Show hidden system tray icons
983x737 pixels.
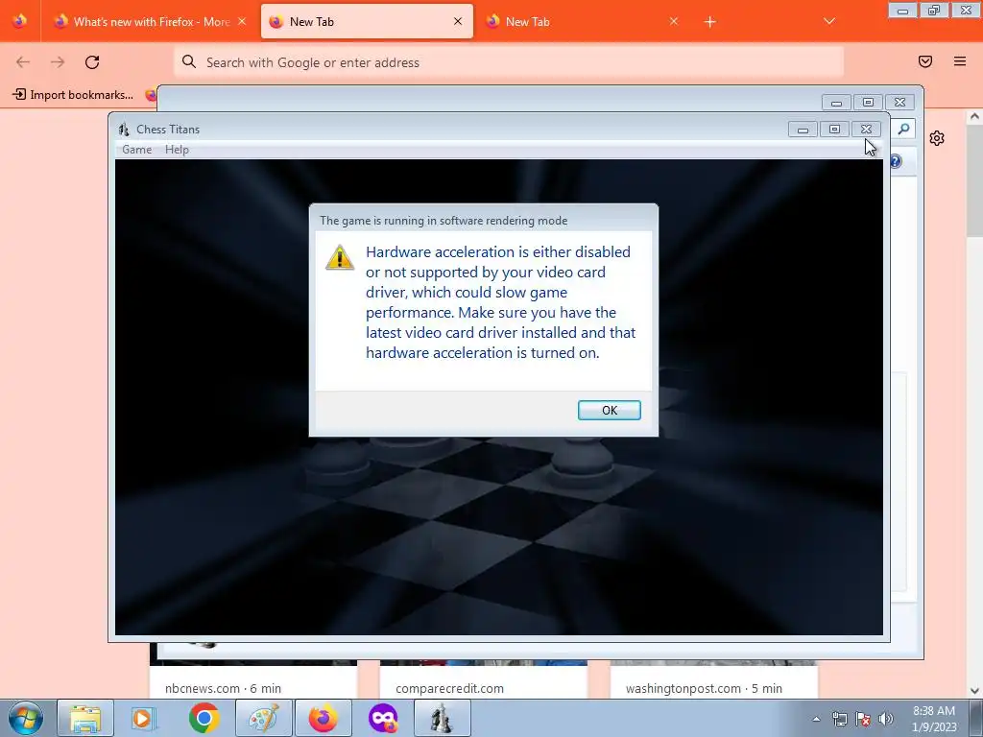(816, 719)
